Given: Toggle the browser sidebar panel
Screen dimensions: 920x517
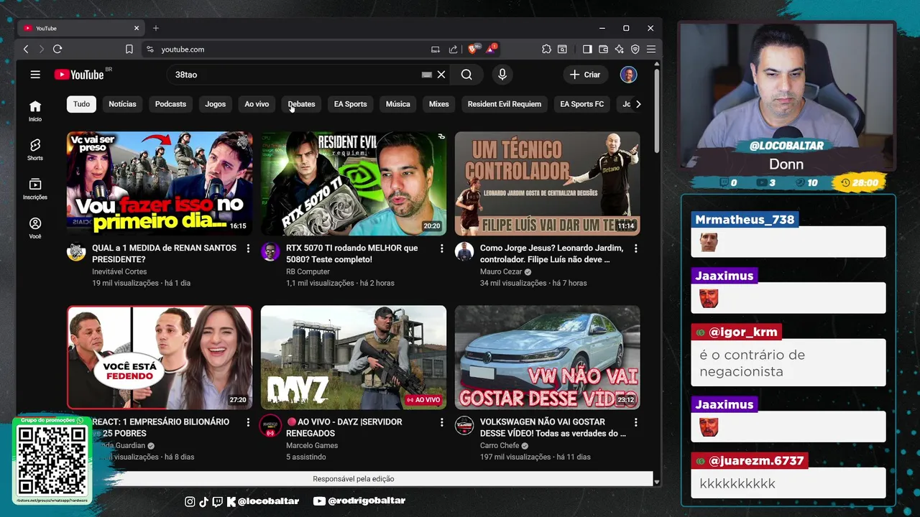Looking at the screenshot, I should 587,49.
